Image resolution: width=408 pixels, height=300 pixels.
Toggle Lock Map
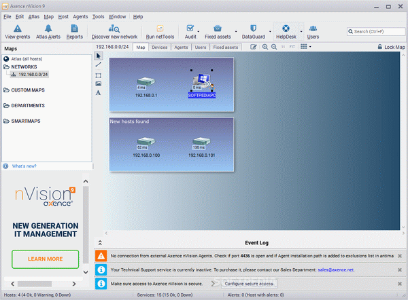coord(392,47)
